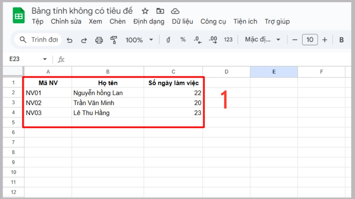
Task: Open the Định dạng menu
Action: pos(149,22)
